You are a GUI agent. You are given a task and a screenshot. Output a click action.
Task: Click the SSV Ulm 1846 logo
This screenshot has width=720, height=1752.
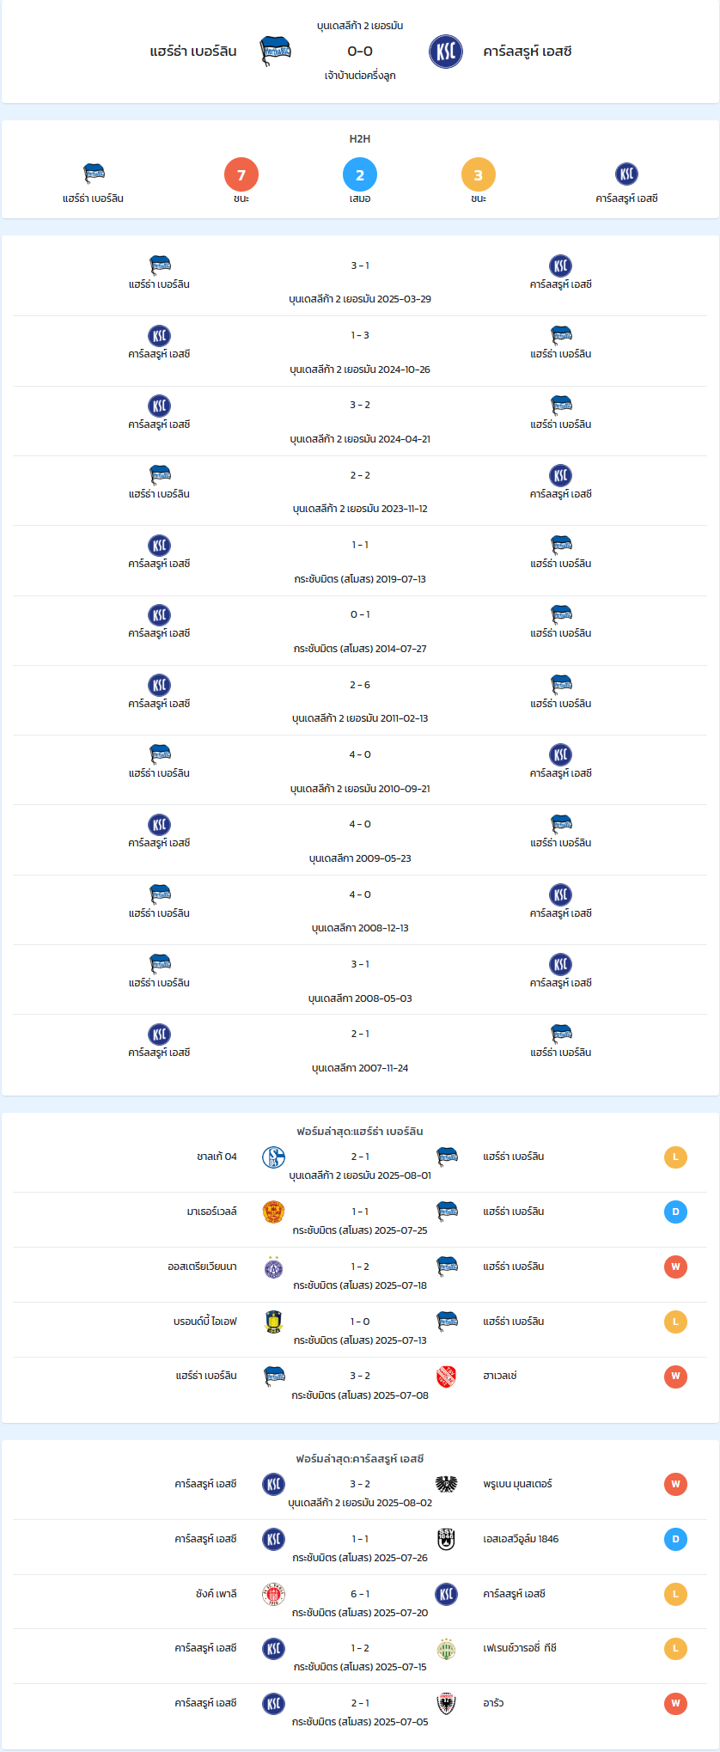point(446,1540)
